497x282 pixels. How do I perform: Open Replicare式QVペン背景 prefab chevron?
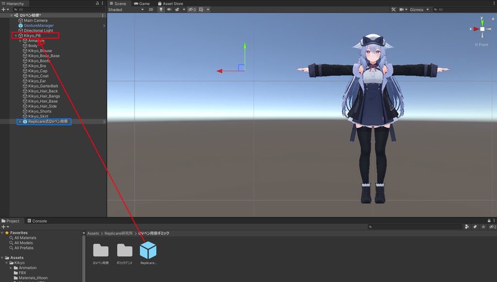coord(104,121)
